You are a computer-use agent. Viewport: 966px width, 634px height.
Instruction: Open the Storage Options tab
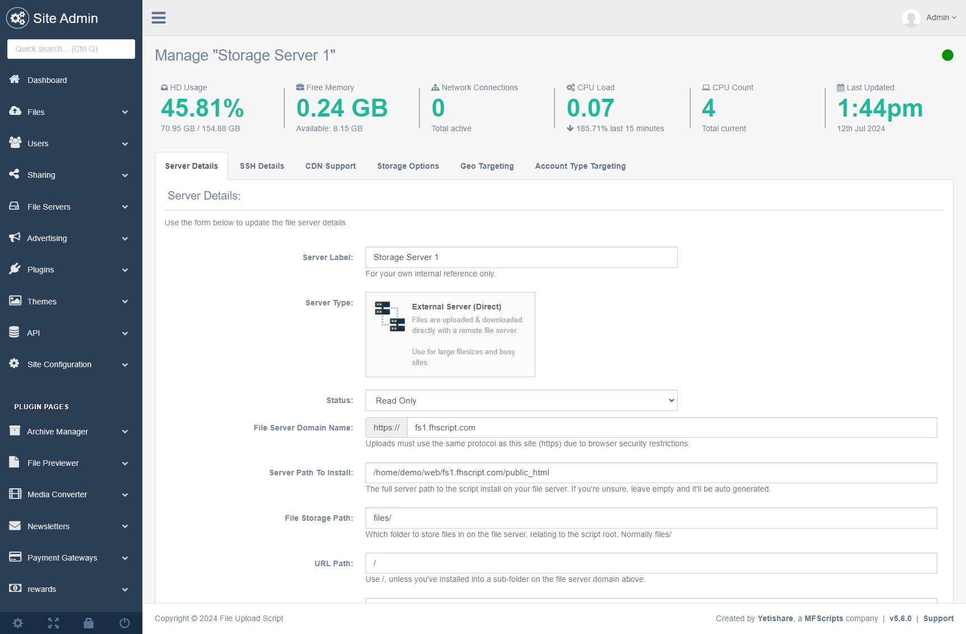tap(408, 166)
